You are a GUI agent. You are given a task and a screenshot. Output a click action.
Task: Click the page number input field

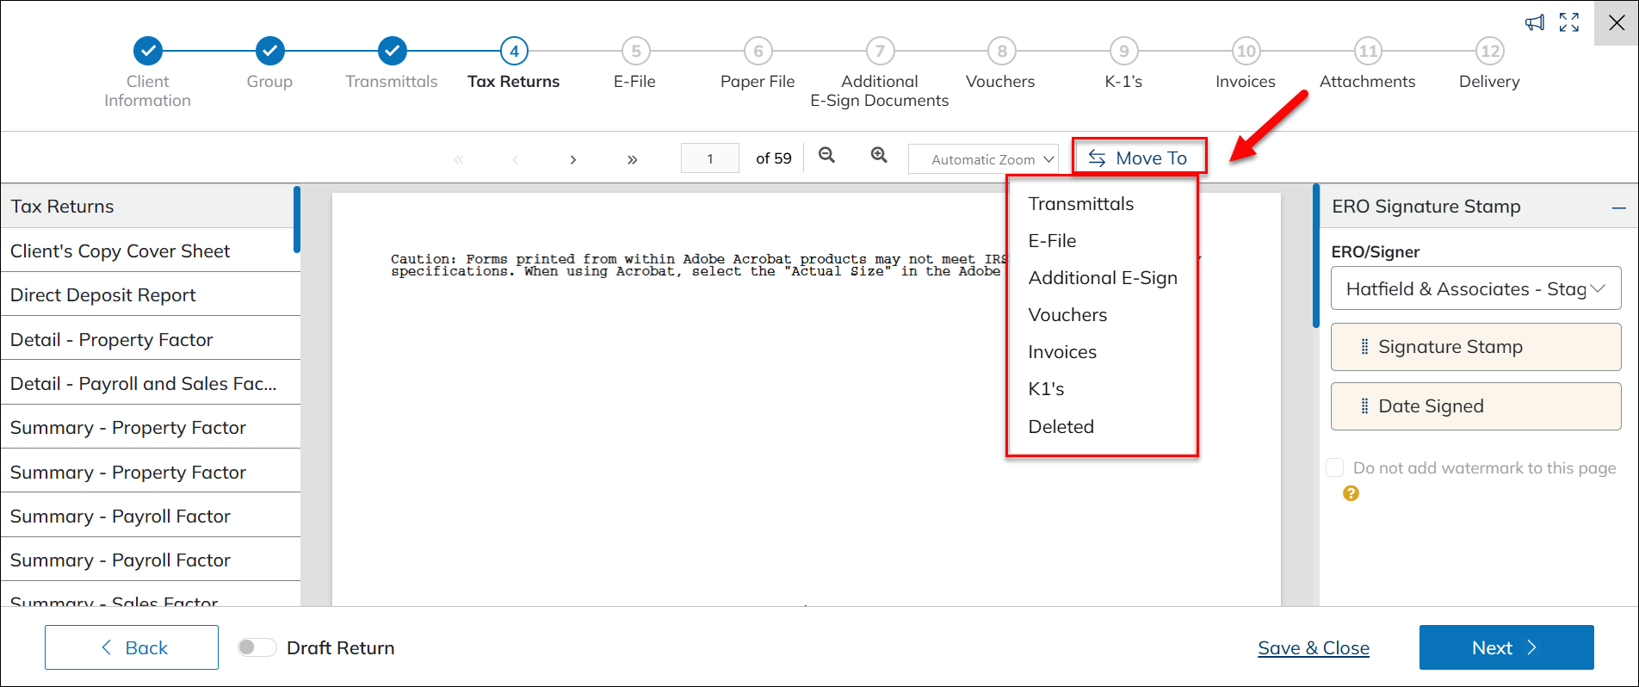709,158
